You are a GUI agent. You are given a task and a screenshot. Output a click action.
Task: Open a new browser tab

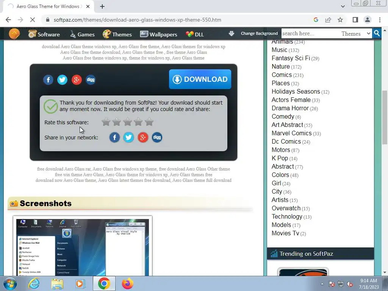point(102,6)
